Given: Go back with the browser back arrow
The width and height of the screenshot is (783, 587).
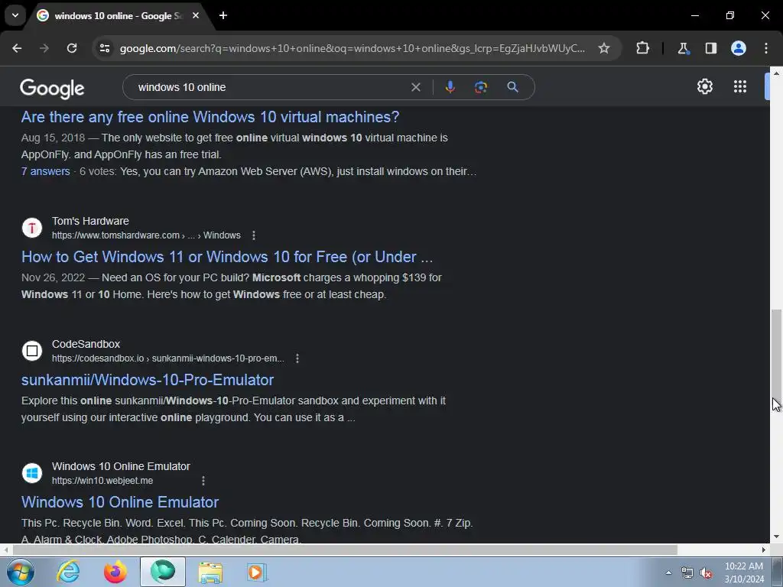Looking at the screenshot, I should tap(17, 48).
